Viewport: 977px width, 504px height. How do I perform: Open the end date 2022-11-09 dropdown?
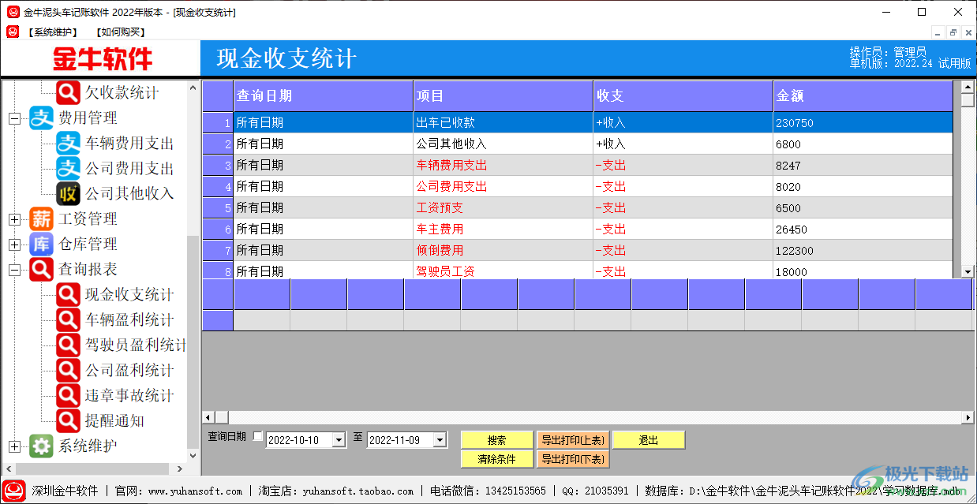(x=440, y=440)
